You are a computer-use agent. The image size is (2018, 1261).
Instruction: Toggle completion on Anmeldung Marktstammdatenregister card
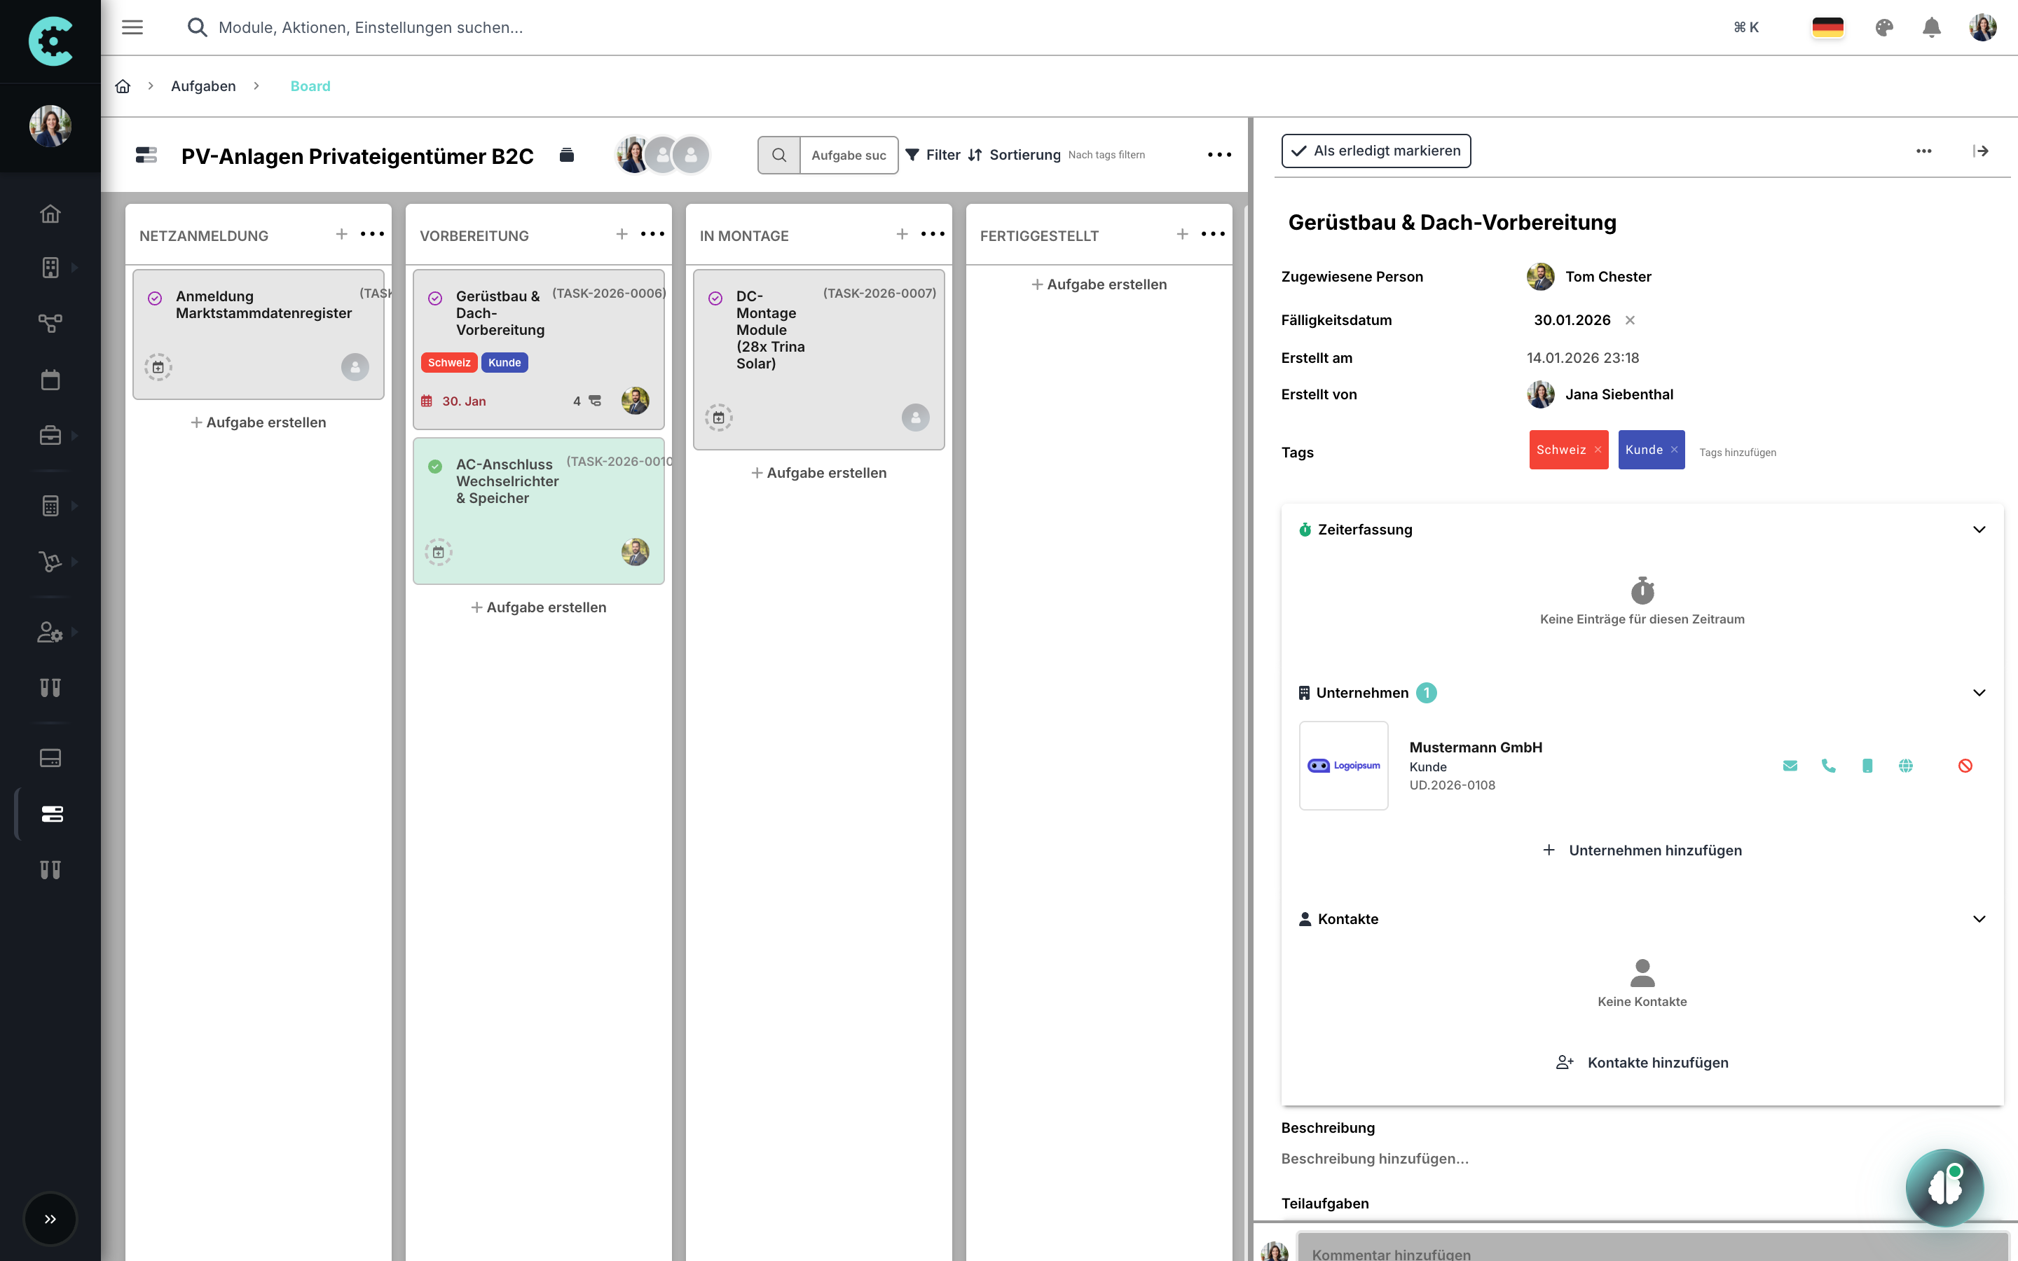tap(156, 298)
